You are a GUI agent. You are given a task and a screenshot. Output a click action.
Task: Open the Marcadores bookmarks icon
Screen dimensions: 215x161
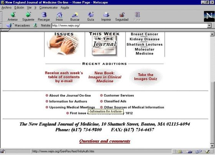pos(9,25)
